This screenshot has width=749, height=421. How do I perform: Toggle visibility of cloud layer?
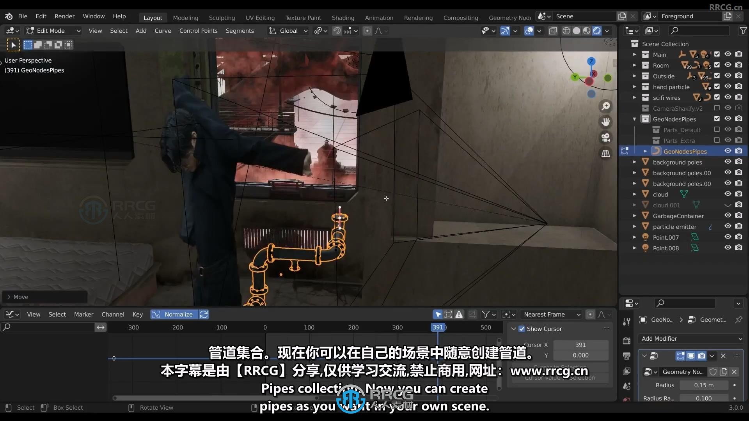(x=728, y=194)
